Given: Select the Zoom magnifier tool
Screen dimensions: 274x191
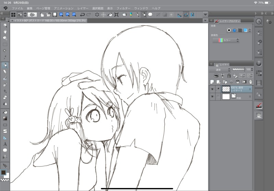Looking at the screenshot, I should point(5,25).
